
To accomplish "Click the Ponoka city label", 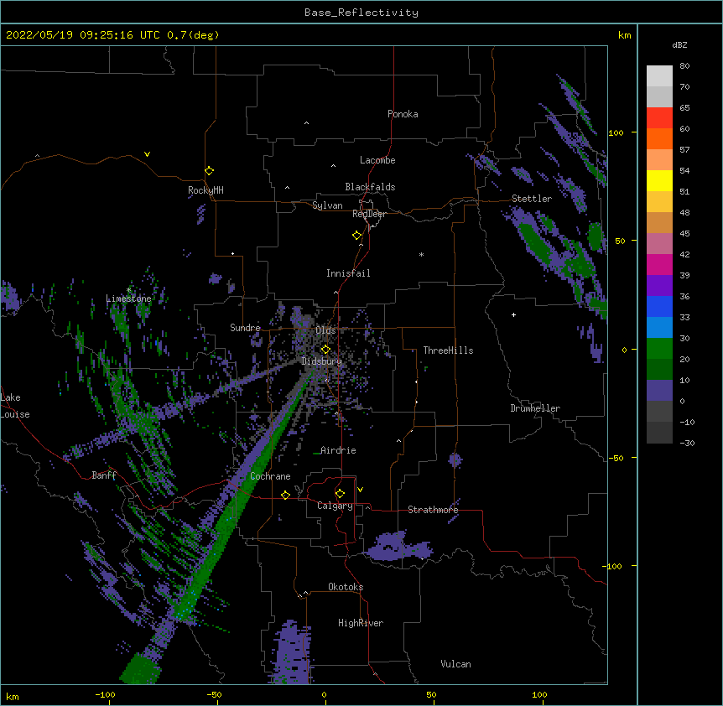I will click(x=403, y=114).
